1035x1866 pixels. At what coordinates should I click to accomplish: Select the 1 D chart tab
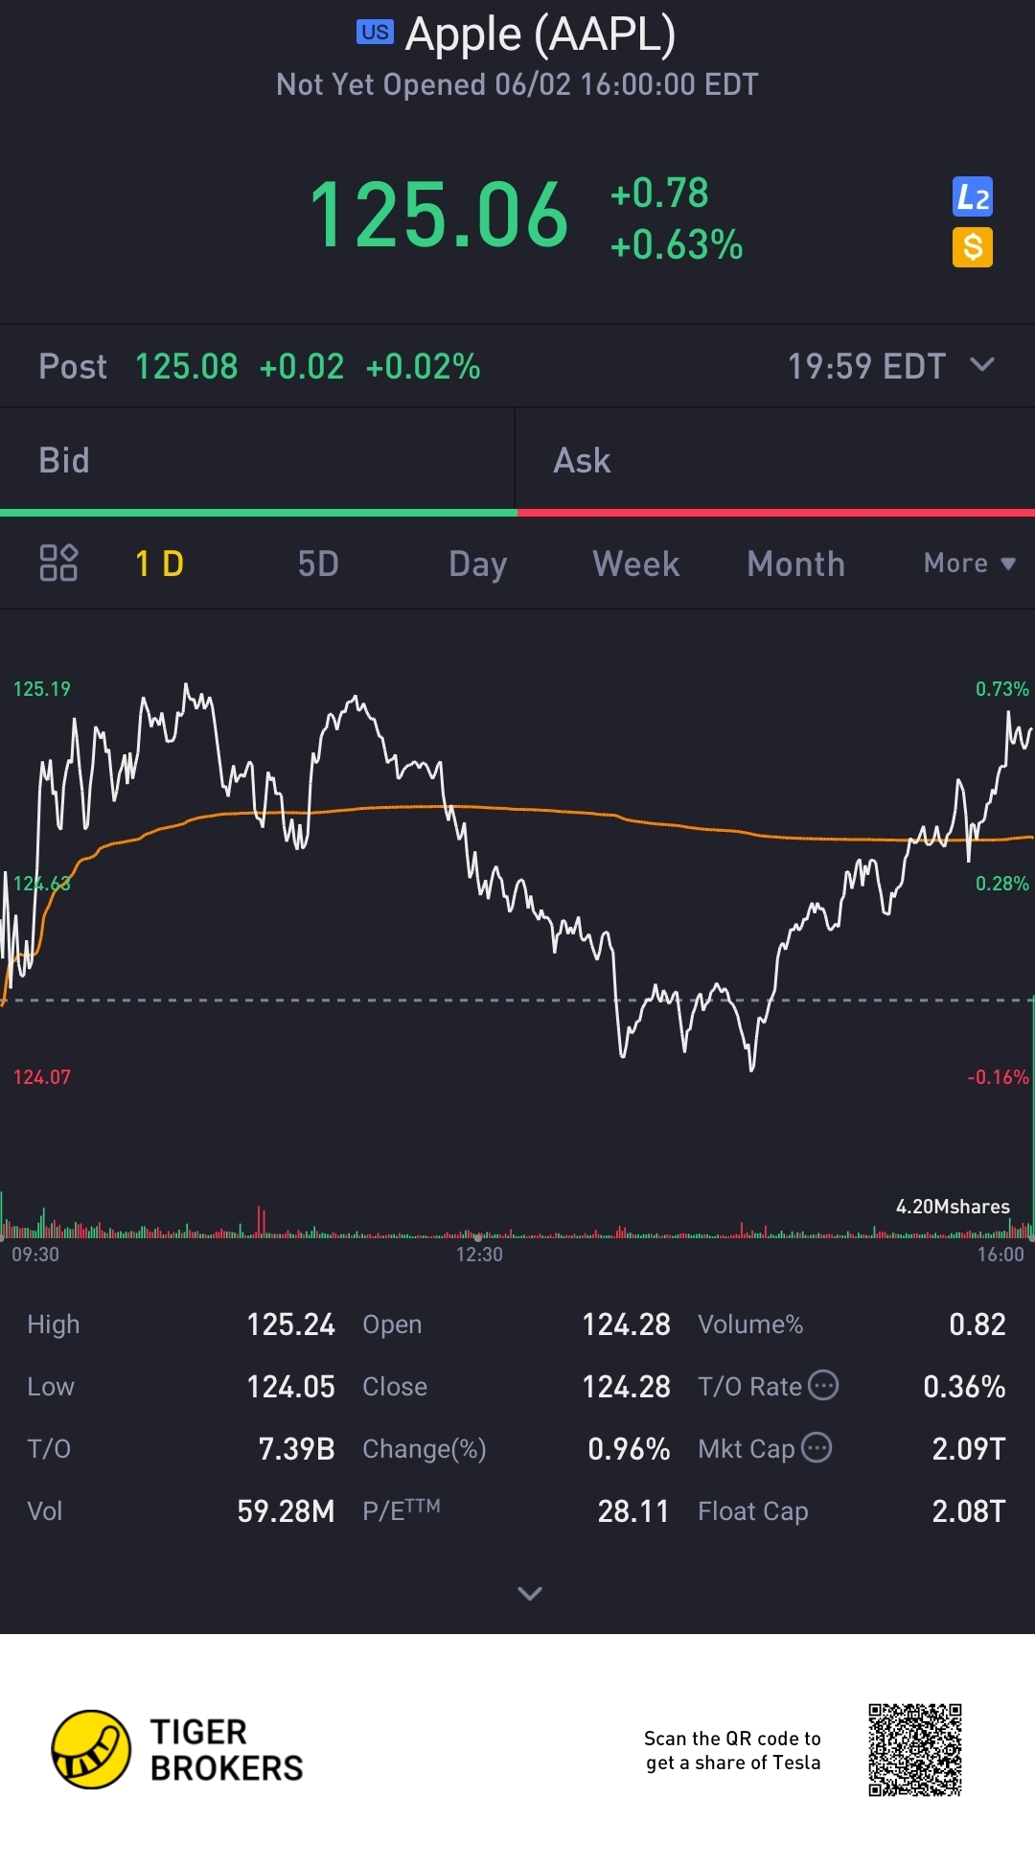pyautogui.click(x=159, y=564)
